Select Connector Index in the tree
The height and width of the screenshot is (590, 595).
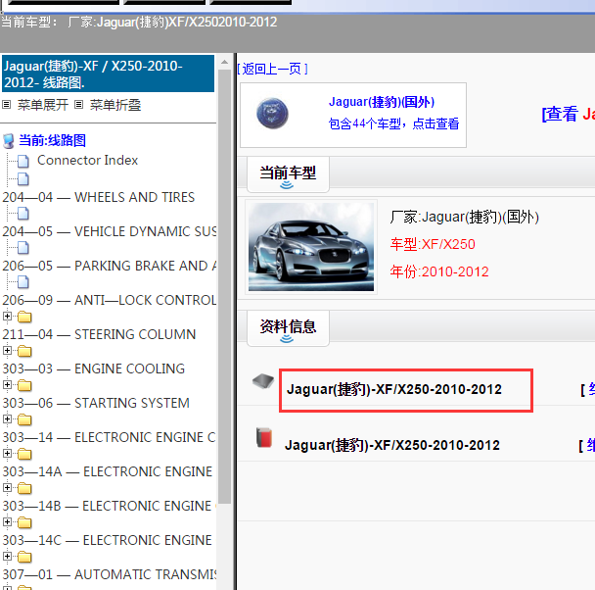tap(88, 161)
